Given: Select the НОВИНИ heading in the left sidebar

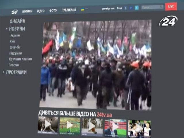Looking at the screenshot, I should coord(17,29).
